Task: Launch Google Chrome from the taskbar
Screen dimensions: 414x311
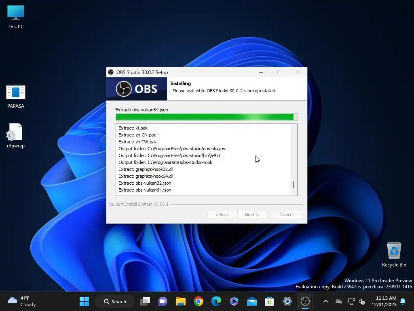Action: [x=198, y=301]
